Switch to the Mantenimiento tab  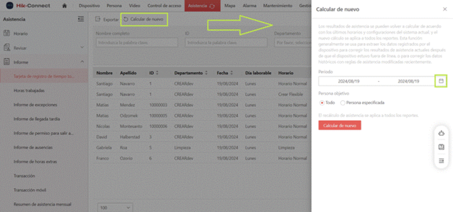[x=278, y=6]
